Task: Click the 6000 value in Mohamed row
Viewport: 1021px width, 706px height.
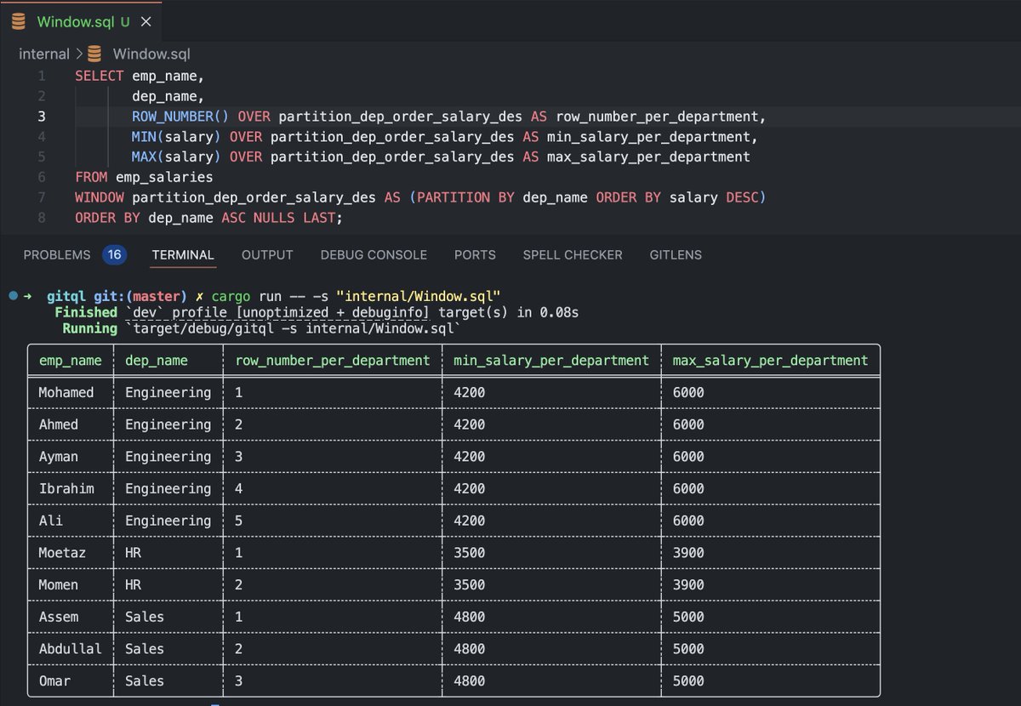Action: (x=688, y=392)
